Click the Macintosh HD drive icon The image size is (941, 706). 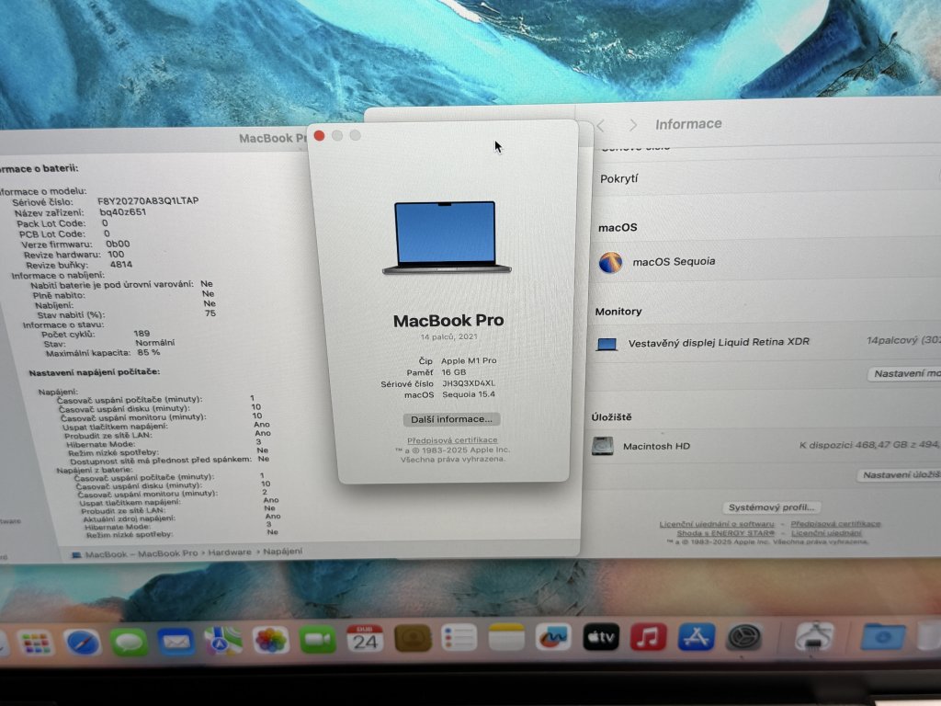click(603, 446)
